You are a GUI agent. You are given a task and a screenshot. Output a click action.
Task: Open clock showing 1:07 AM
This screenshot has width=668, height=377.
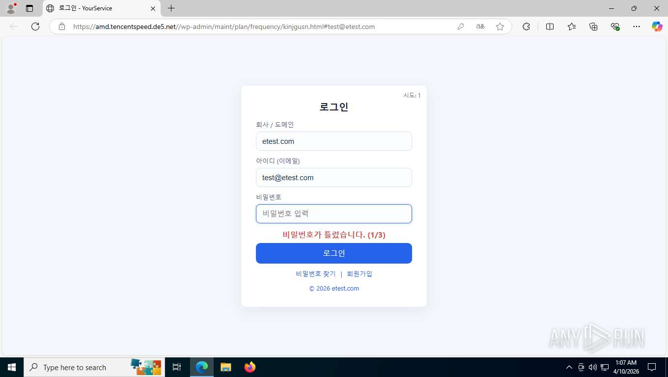625,367
